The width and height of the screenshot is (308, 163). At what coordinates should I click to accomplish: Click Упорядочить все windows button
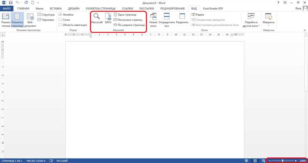click(167, 20)
